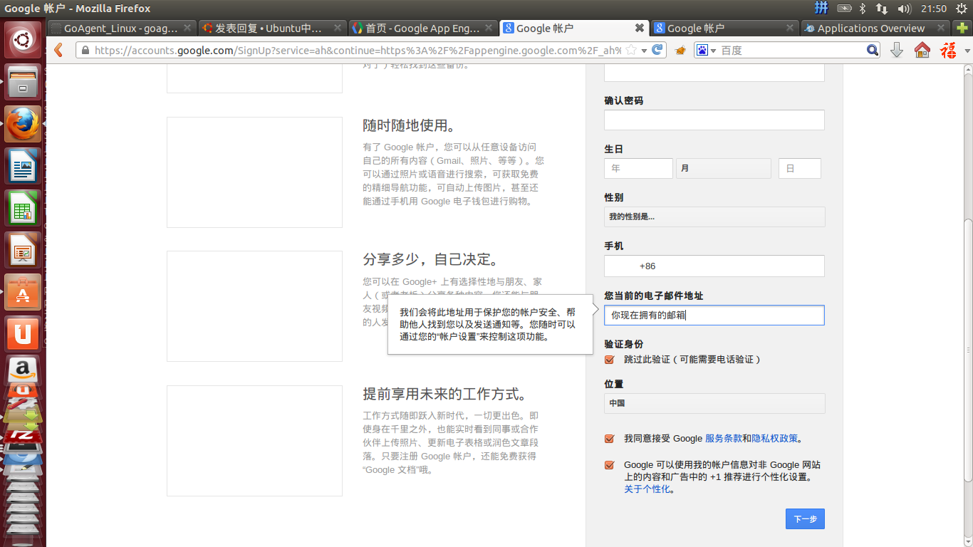Viewport: 973px width, 547px height.
Task: Switch to the Applications Overview tab
Action: (875, 28)
